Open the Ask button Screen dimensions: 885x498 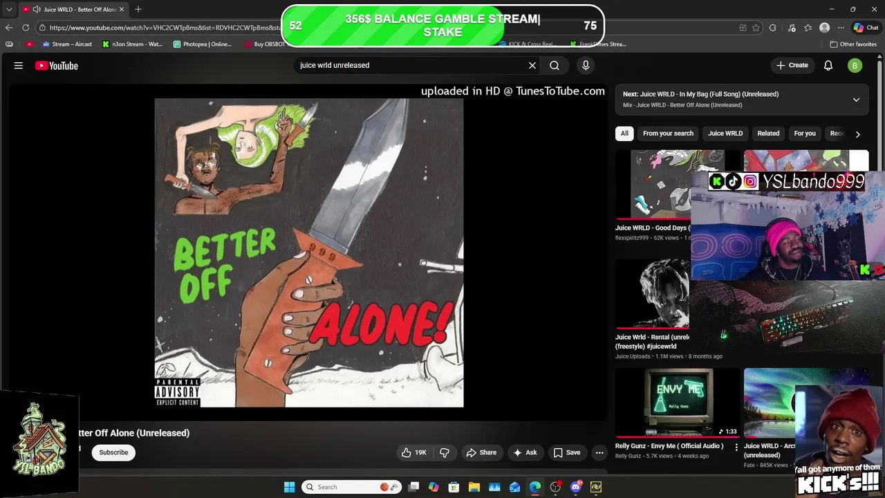[x=525, y=452]
